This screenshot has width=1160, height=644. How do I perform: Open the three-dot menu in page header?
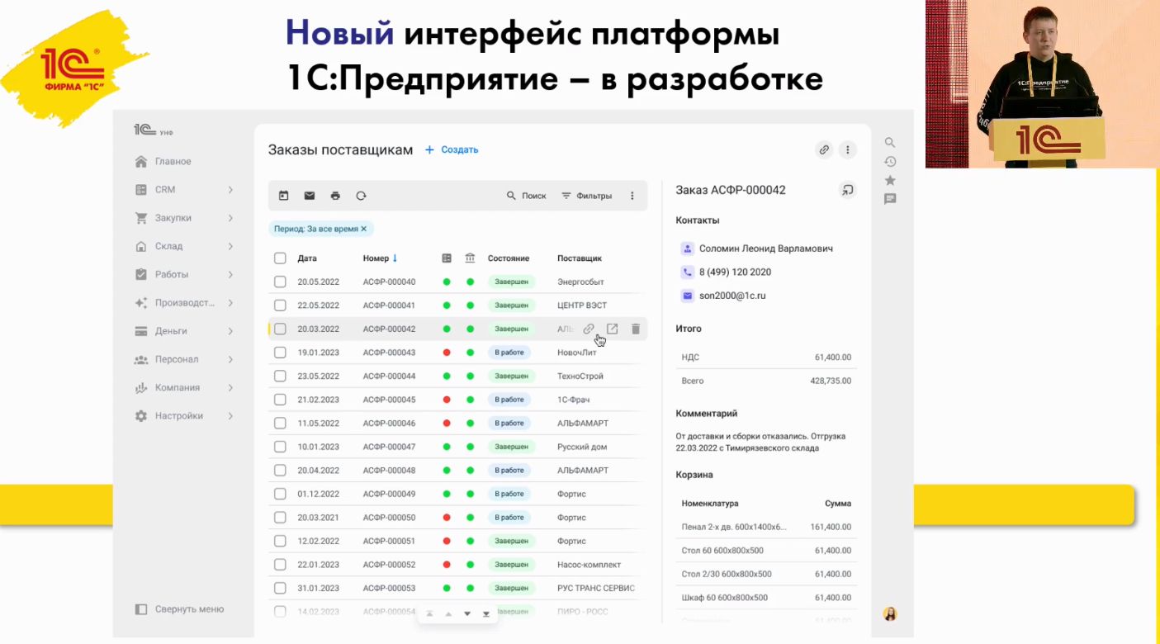tap(847, 149)
